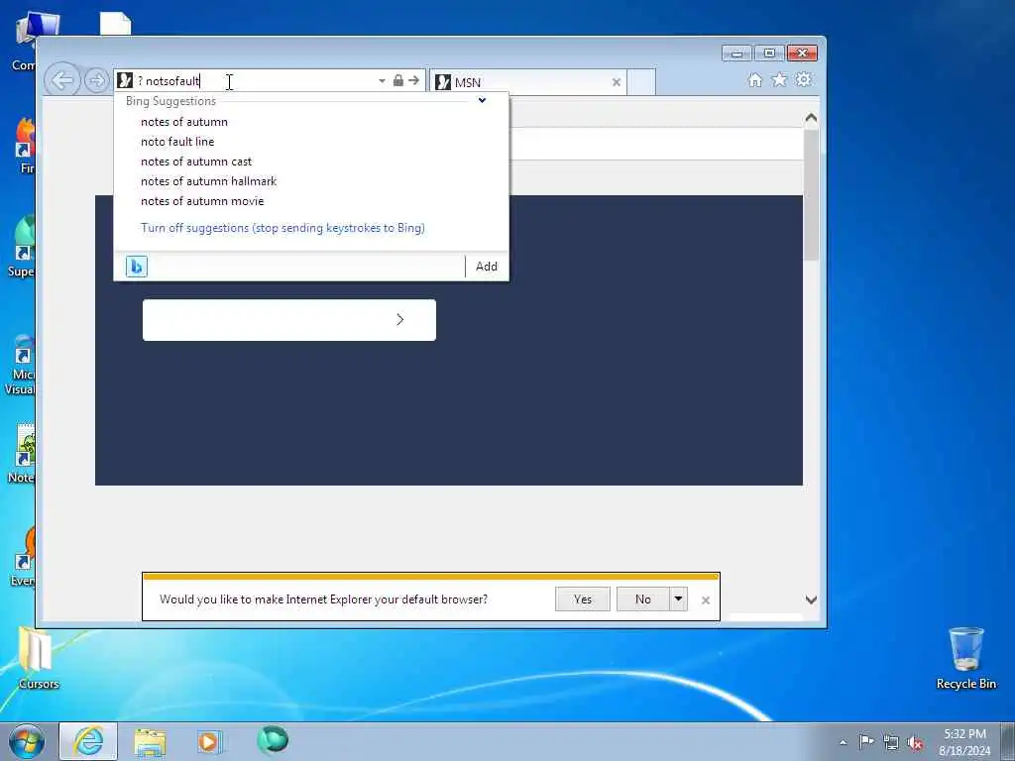The height and width of the screenshot is (761, 1015).
Task: Open the Tools gear icon
Action: click(x=803, y=79)
